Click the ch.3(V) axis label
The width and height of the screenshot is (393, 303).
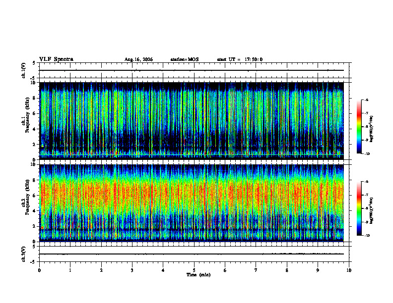tap(24, 254)
